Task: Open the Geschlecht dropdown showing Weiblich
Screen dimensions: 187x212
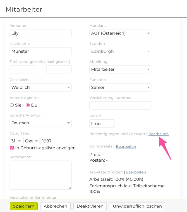Action: click(x=40, y=87)
